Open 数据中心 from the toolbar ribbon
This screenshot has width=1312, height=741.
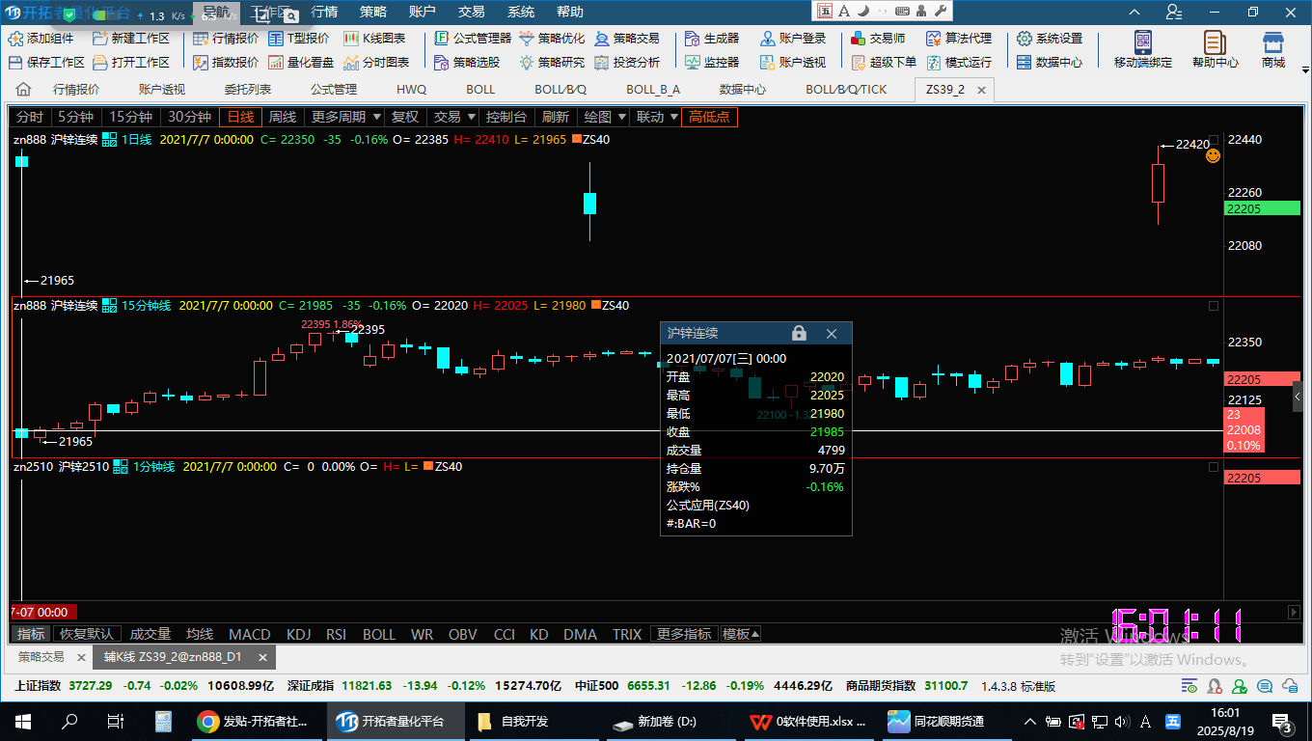coord(1050,62)
